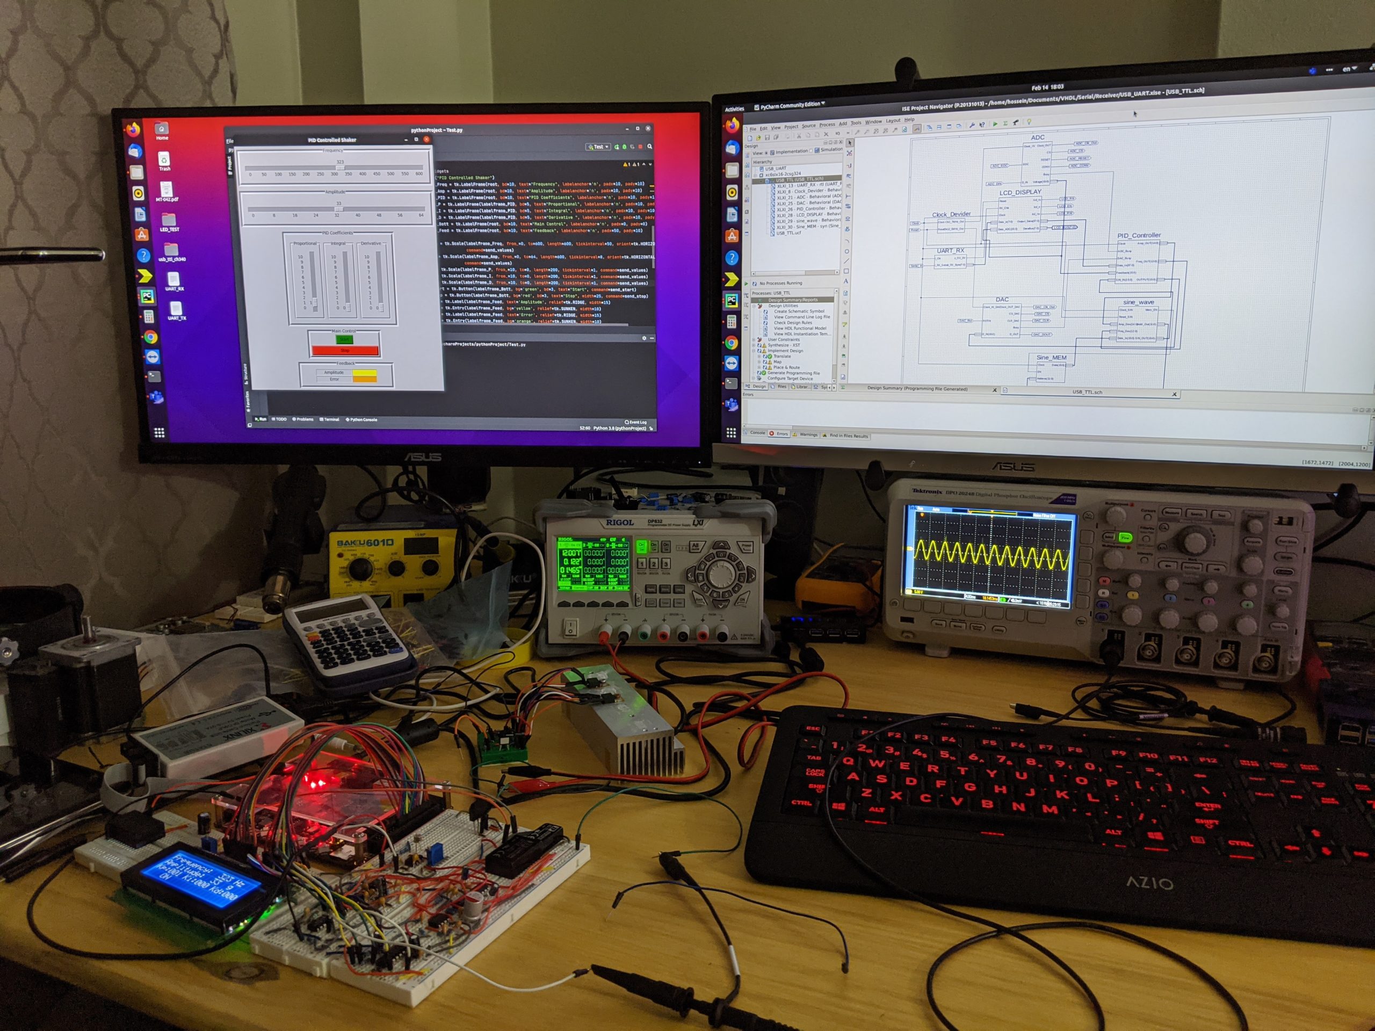
Task: Click Activities on the right monitor
Action: coord(734,109)
